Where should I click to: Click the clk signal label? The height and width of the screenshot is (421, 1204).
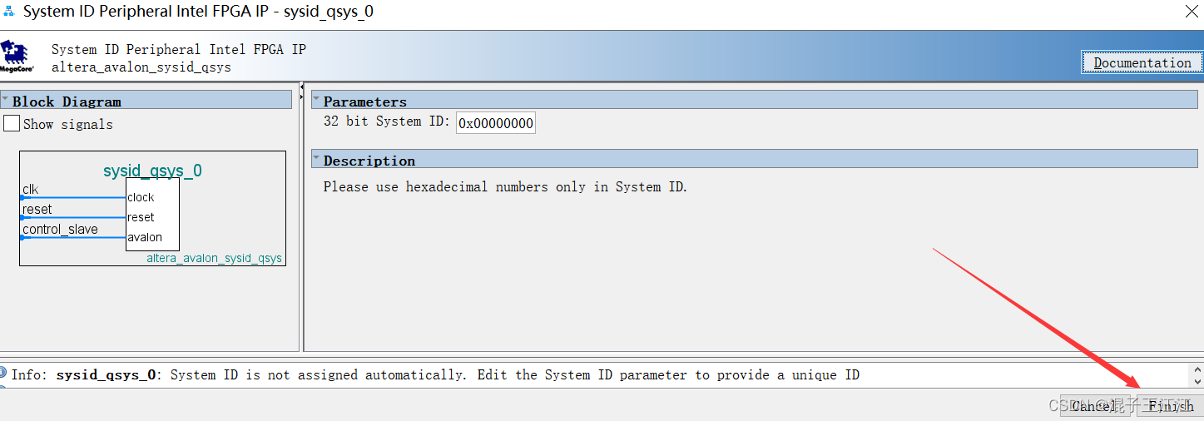tap(30, 190)
